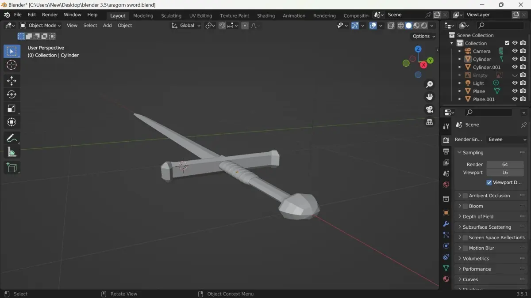
Task: Open the World properties tab
Action: point(446,185)
